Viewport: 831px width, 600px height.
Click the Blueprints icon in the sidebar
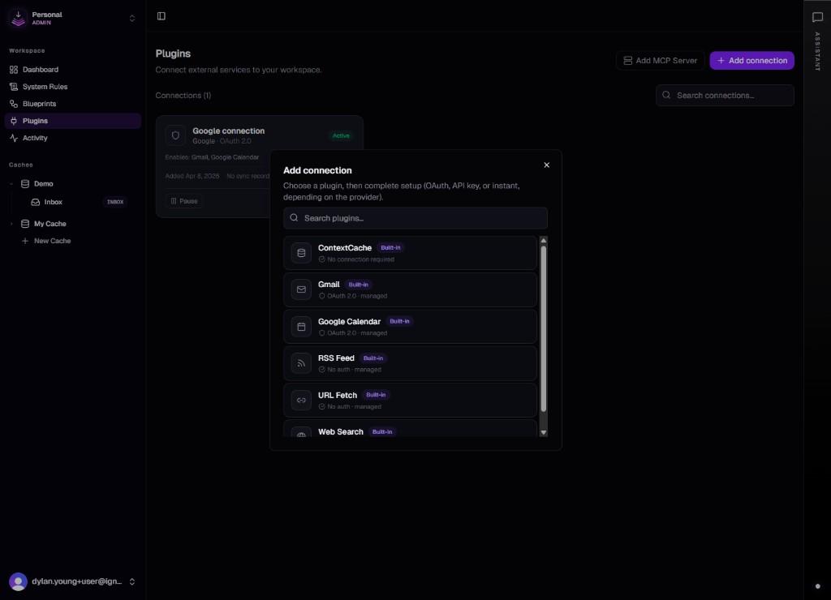coord(14,103)
